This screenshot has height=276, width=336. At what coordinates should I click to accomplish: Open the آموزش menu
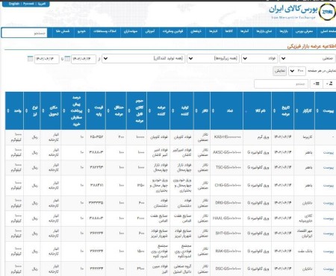[150, 31]
